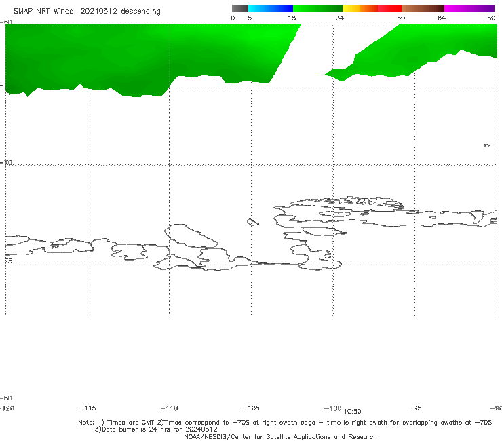Screen dimensions: 502x441
Task: Click the NOAA/NESDIS credit line
Action: tap(280, 436)
